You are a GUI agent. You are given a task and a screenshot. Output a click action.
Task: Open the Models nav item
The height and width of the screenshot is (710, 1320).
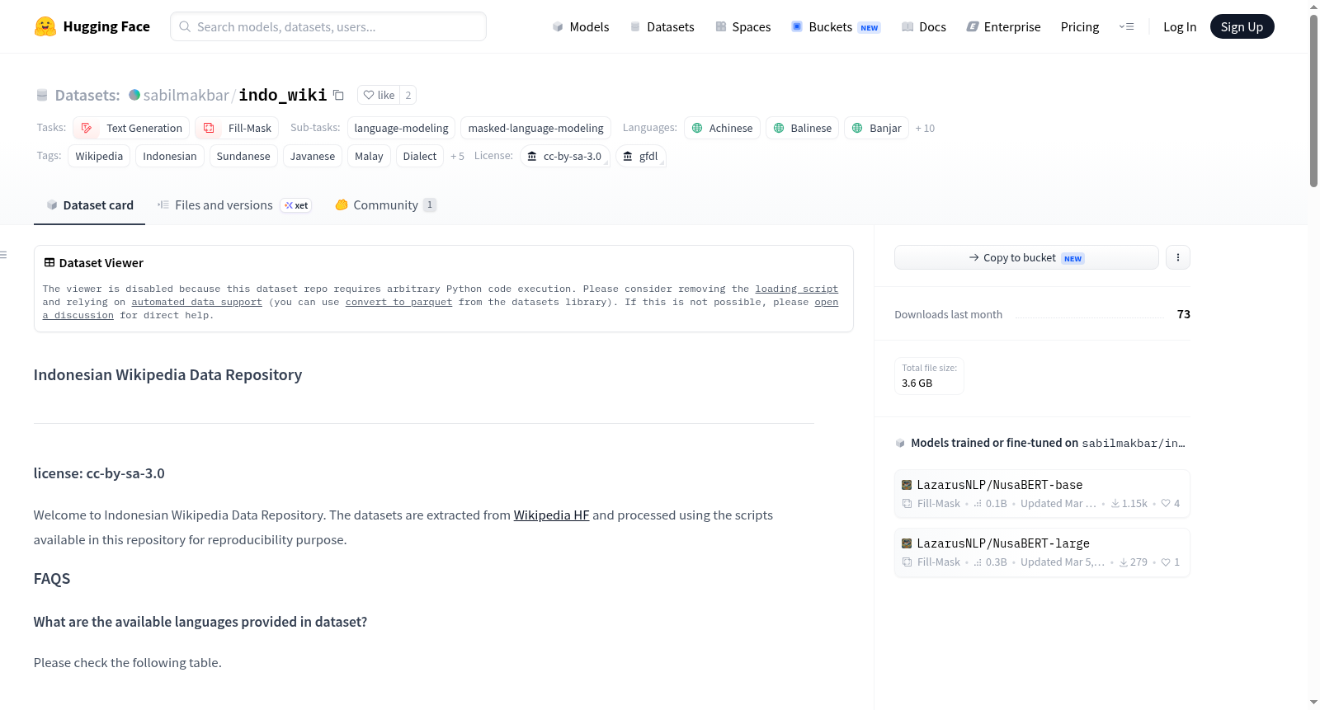click(x=581, y=26)
